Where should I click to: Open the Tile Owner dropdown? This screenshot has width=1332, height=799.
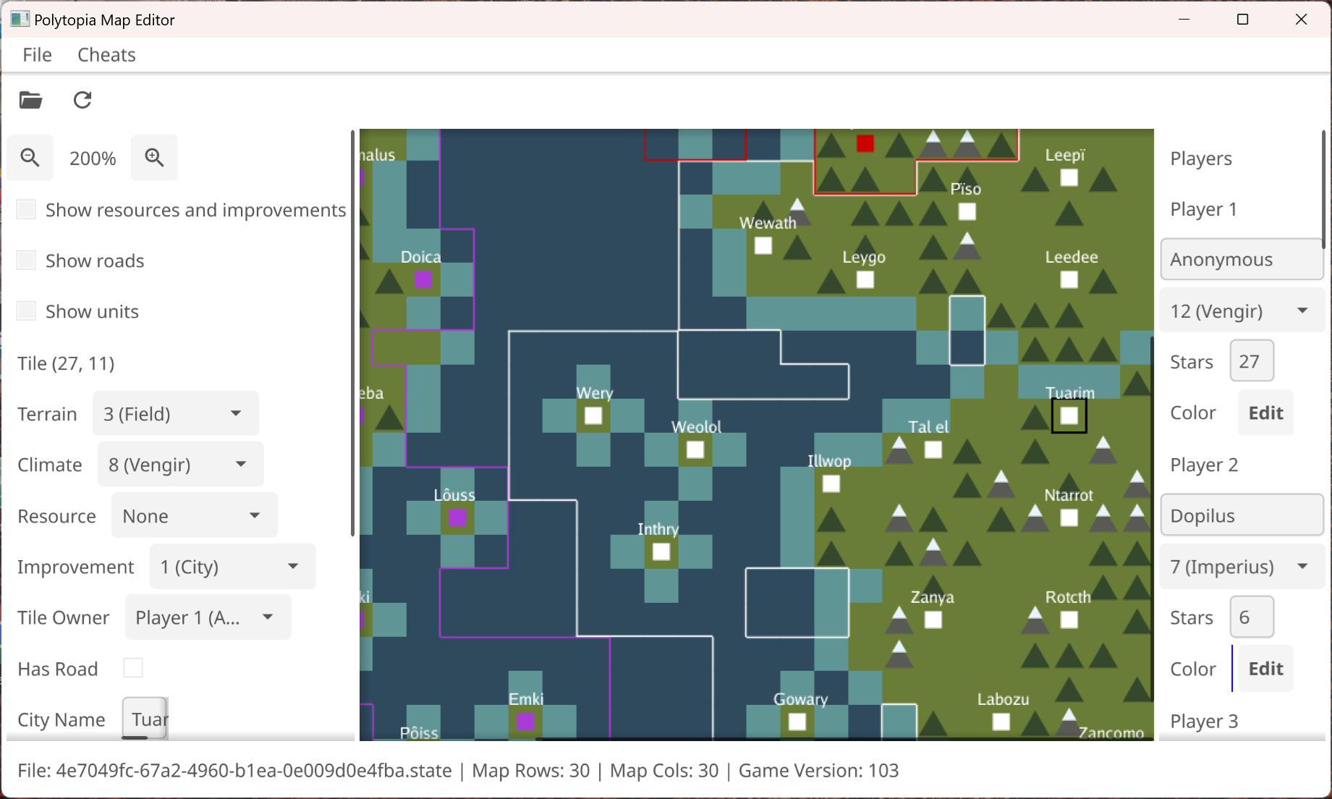[208, 617]
